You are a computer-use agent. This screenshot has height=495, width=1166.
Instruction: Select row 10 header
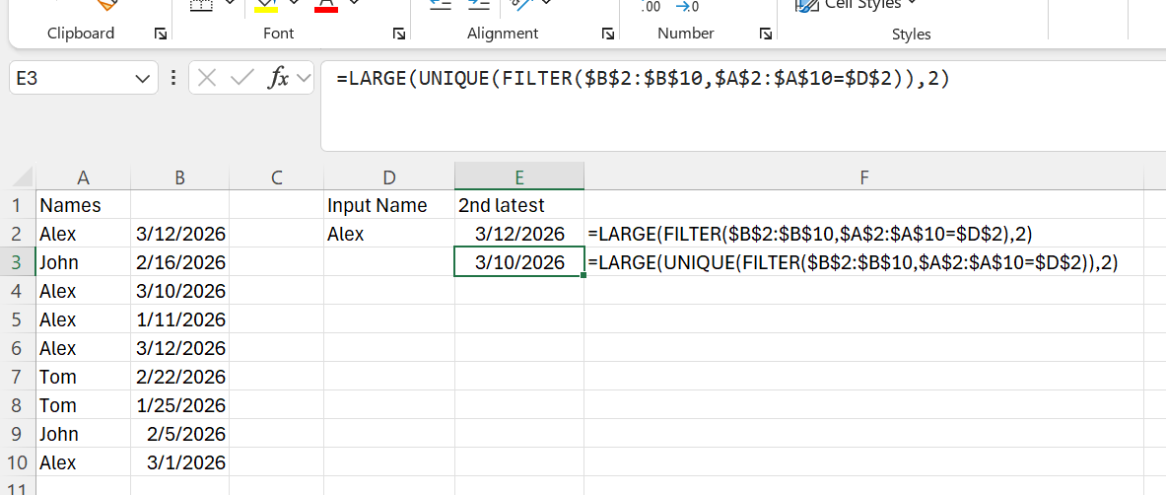click(x=18, y=462)
